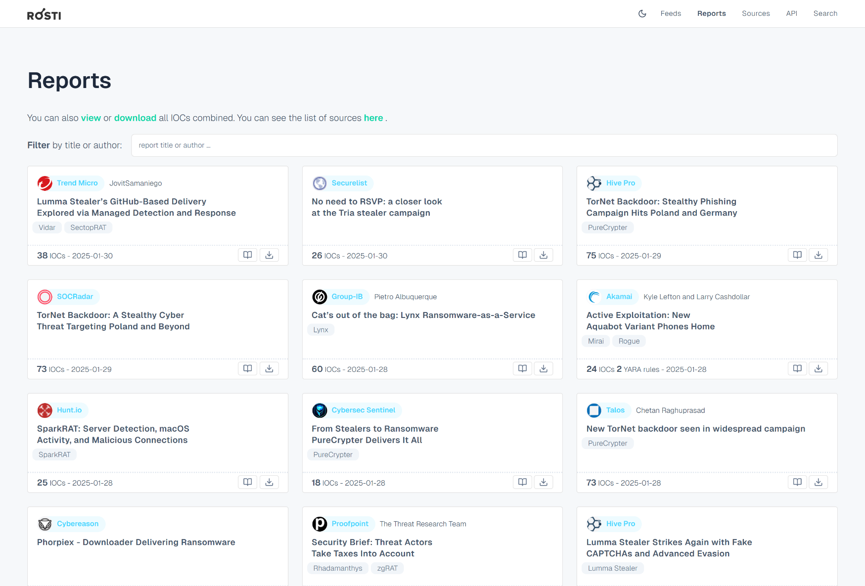Select the Lynx malware tag

click(x=320, y=330)
